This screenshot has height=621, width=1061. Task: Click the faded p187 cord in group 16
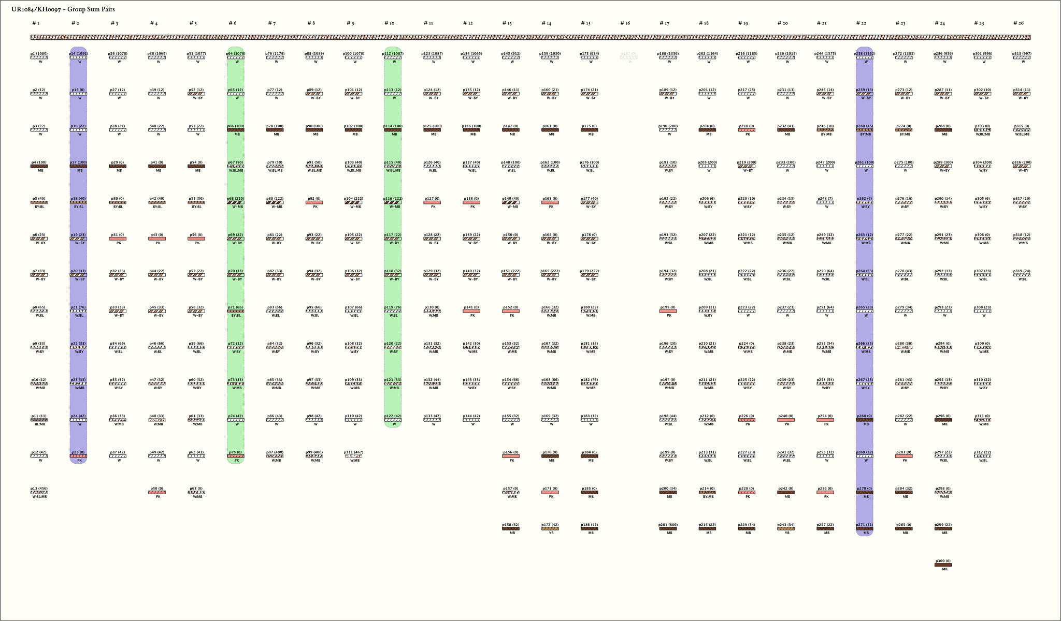(x=628, y=57)
